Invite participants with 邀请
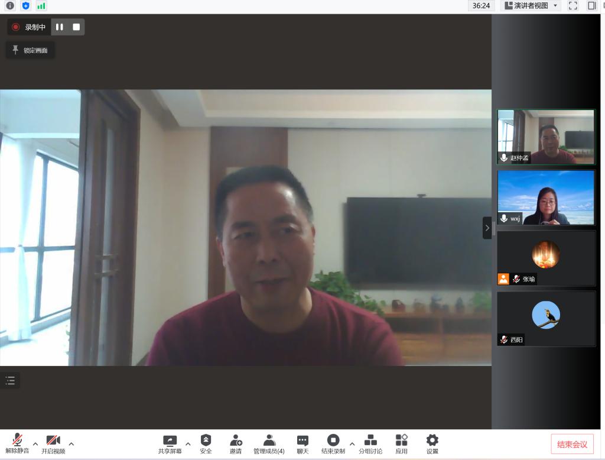 pos(236,443)
